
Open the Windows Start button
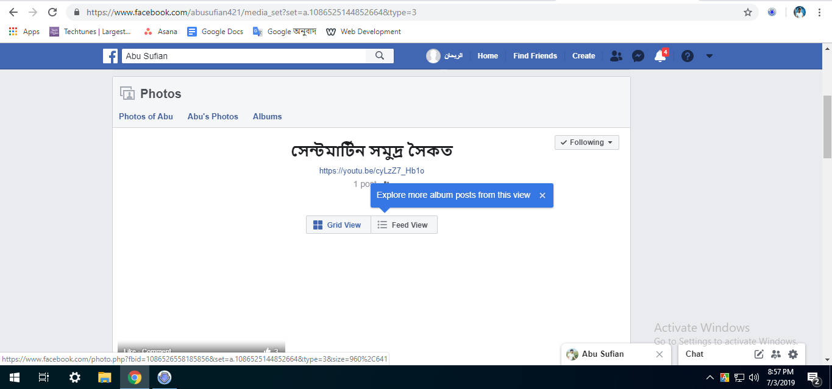point(14,377)
